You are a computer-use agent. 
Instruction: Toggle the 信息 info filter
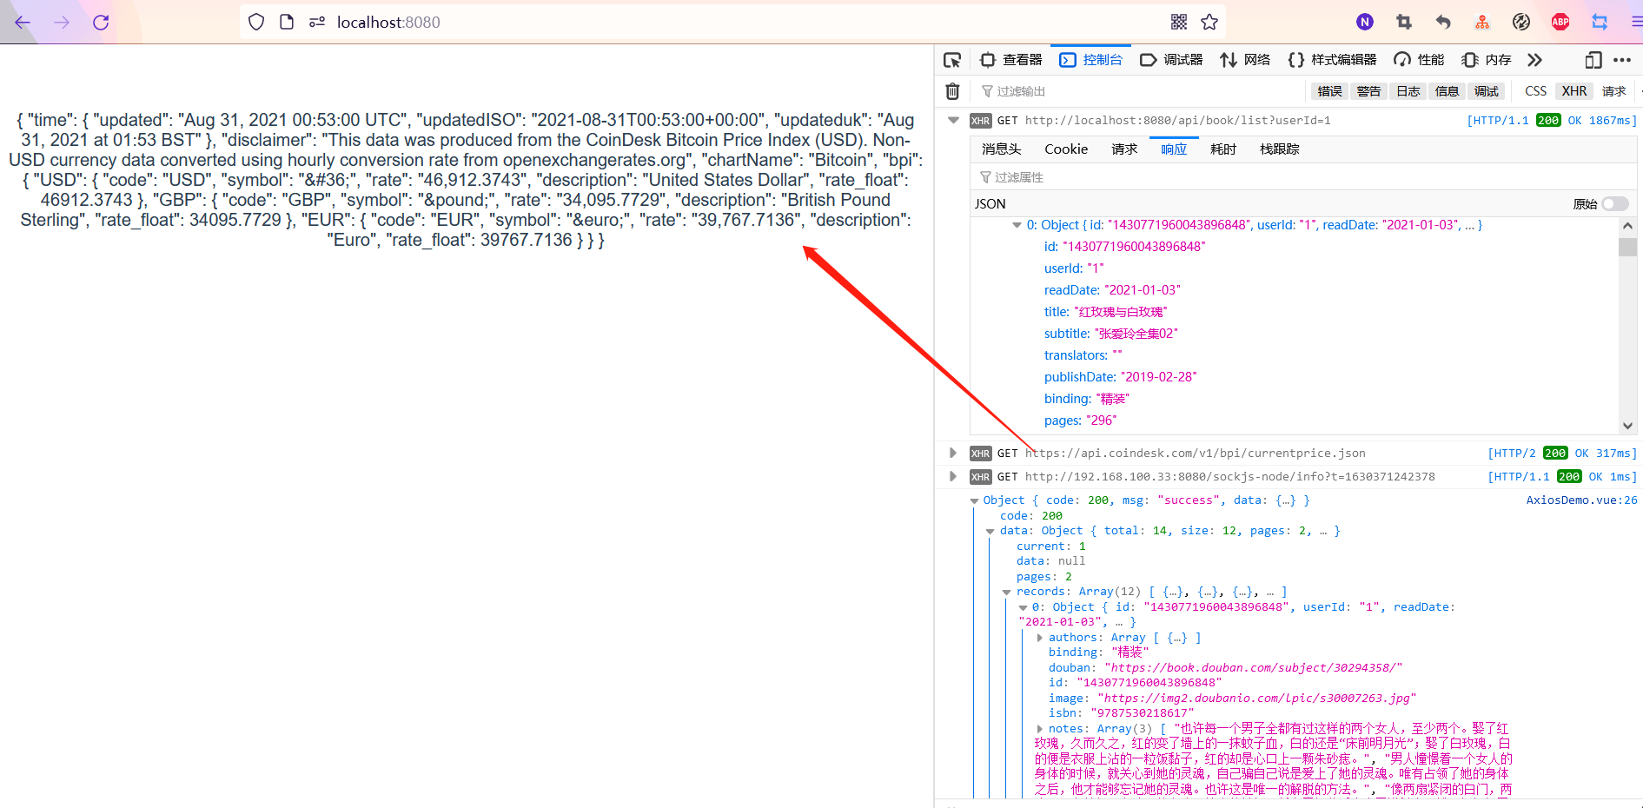pos(1447,91)
